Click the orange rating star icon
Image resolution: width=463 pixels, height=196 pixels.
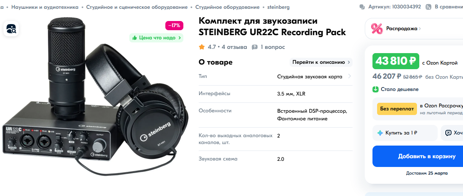[x=202, y=47]
